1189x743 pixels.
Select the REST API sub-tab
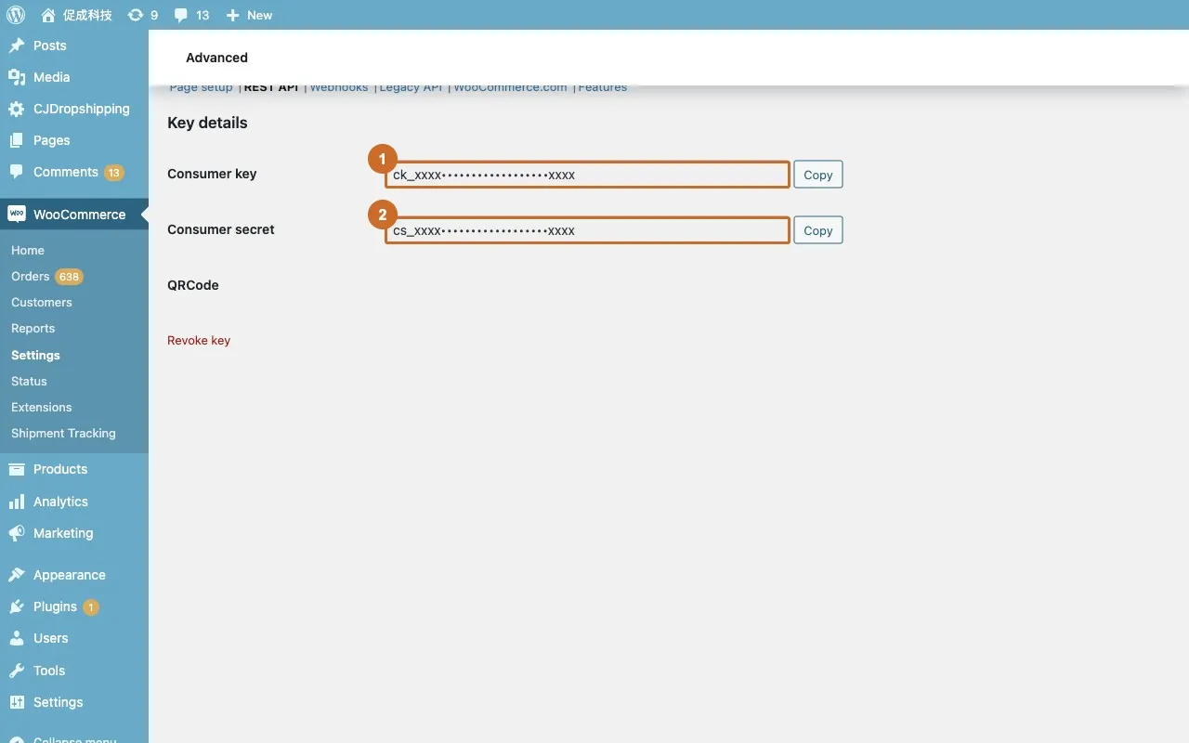pos(271,87)
